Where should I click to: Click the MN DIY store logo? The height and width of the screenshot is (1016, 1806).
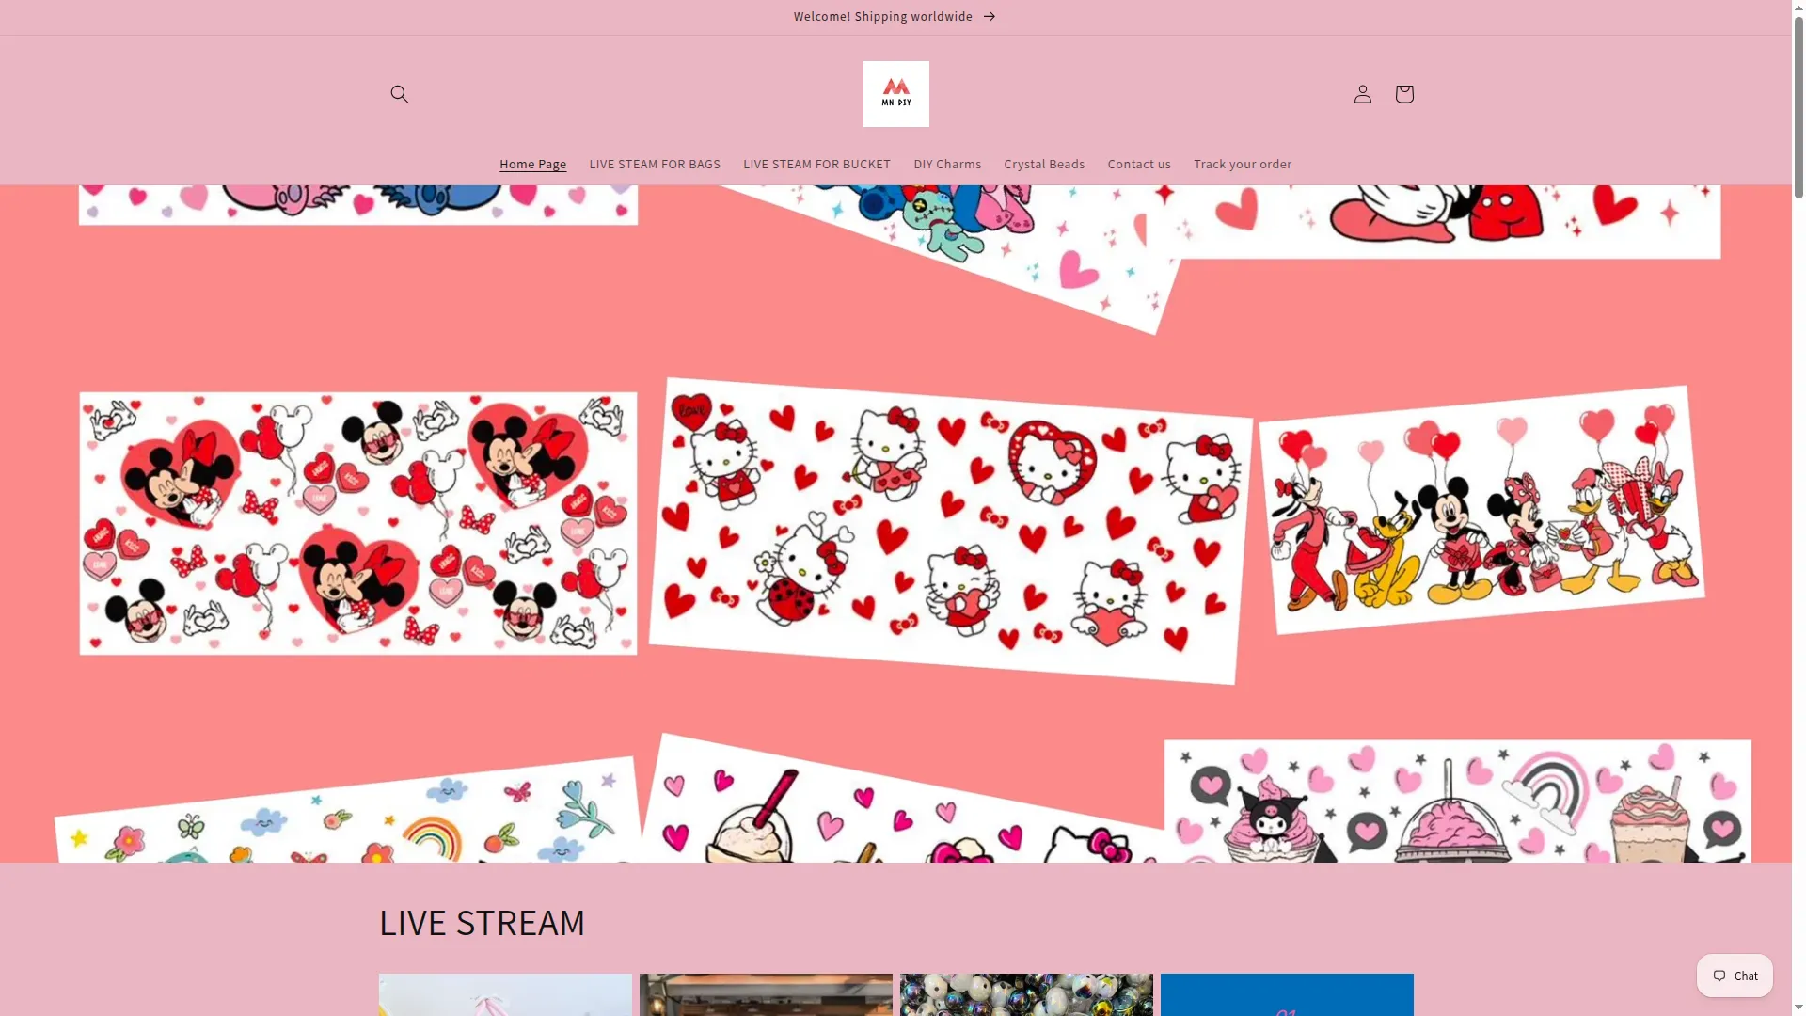(x=896, y=94)
